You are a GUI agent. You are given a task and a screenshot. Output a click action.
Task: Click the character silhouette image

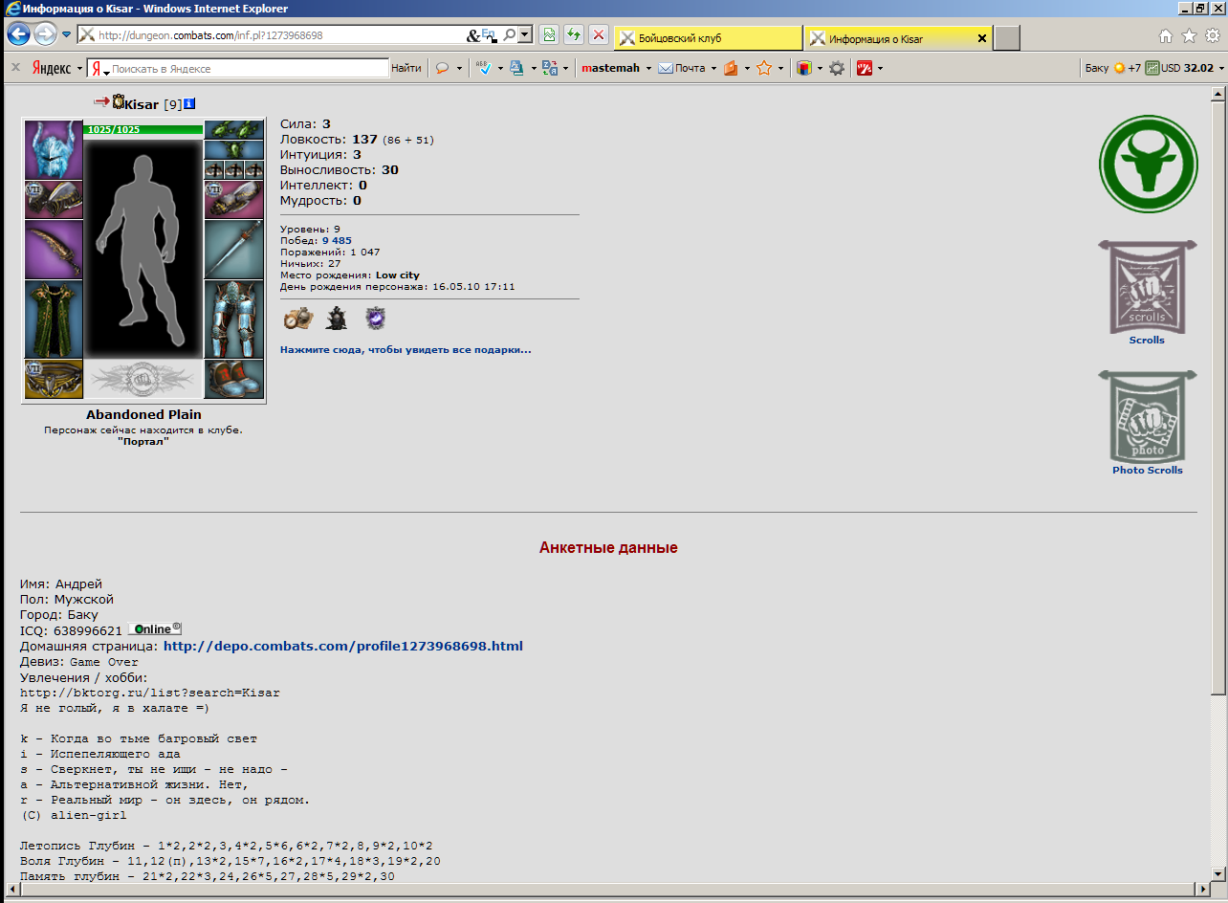(x=143, y=252)
